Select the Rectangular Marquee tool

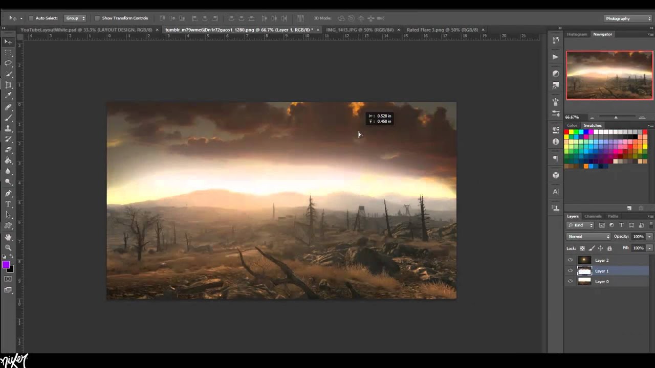[8, 53]
